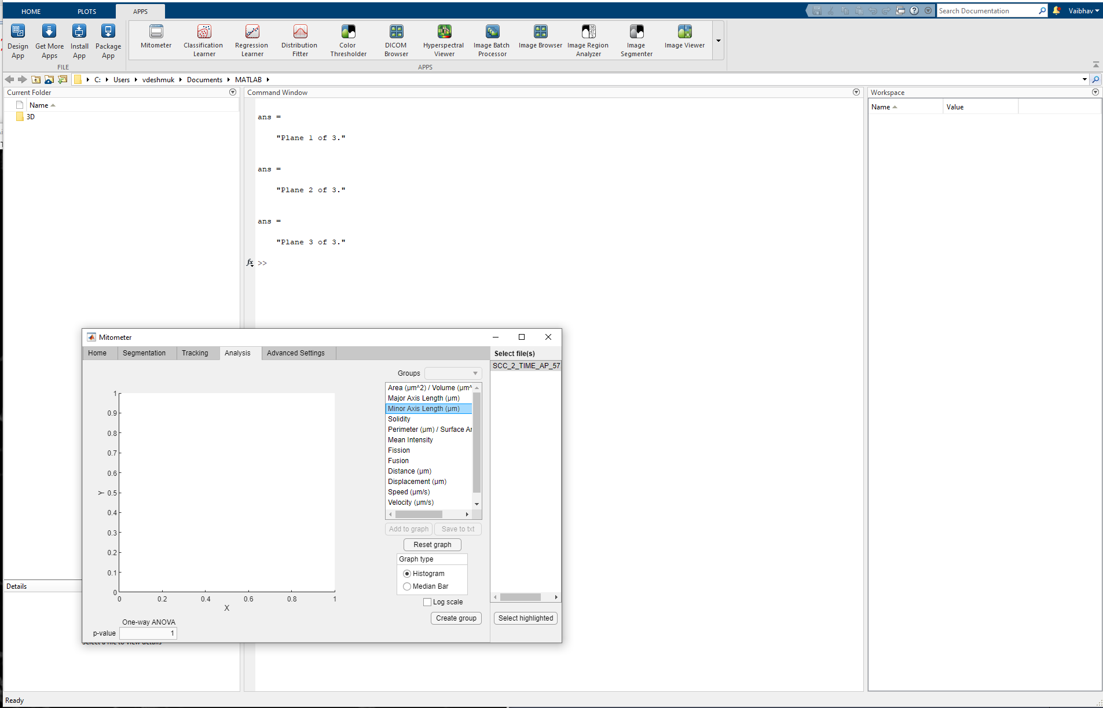Enable Log scale for the graph
1103x708 pixels.
(x=427, y=602)
